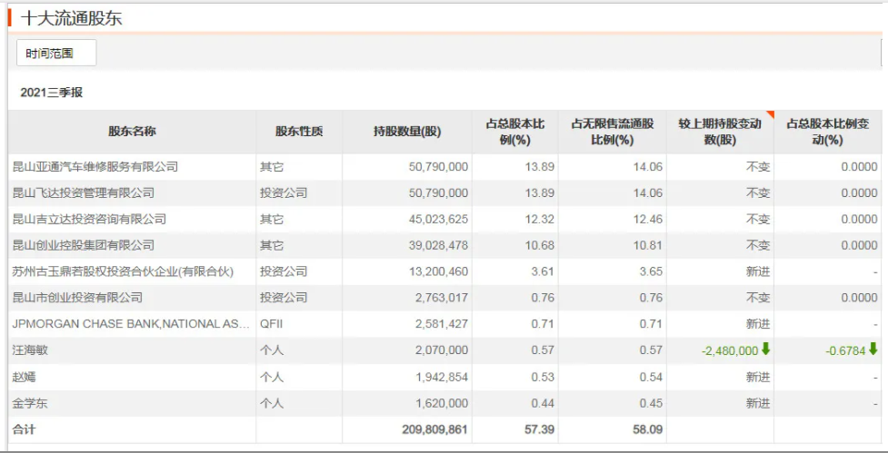Click green down arrow beside -2,480,000
Viewport: 888px width, 453px height.
(x=765, y=350)
